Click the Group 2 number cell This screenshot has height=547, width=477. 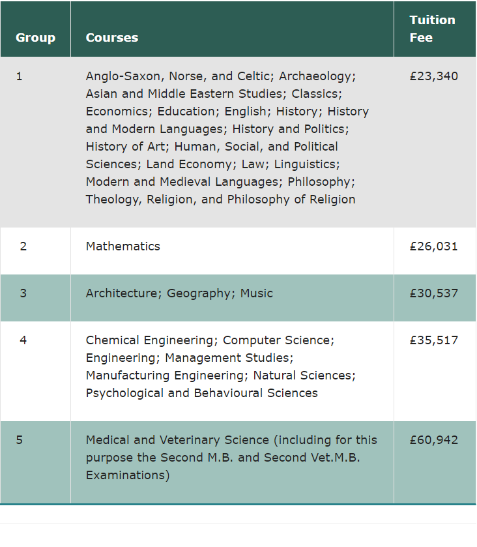pyautogui.click(x=23, y=246)
